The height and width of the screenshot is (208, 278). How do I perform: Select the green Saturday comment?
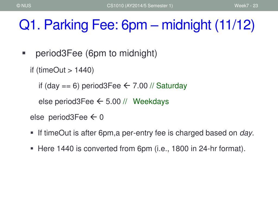(172, 86)
